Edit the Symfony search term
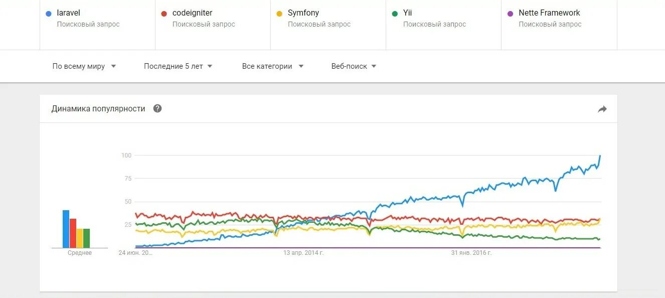The image size is (665, 298). (x=303, y=13)
